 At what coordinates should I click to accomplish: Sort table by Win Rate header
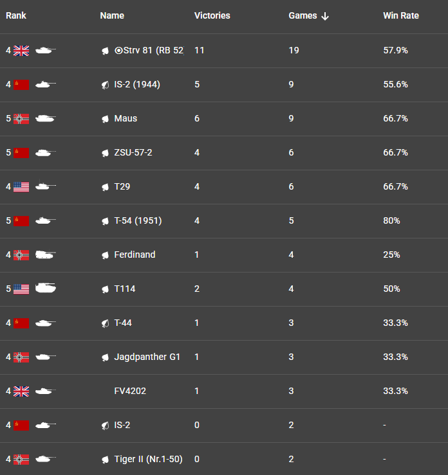[x=400, y=15]
